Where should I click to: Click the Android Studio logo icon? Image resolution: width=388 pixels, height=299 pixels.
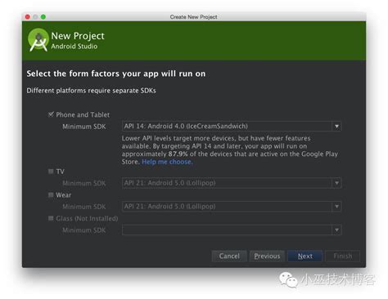[x=38, y=40]
